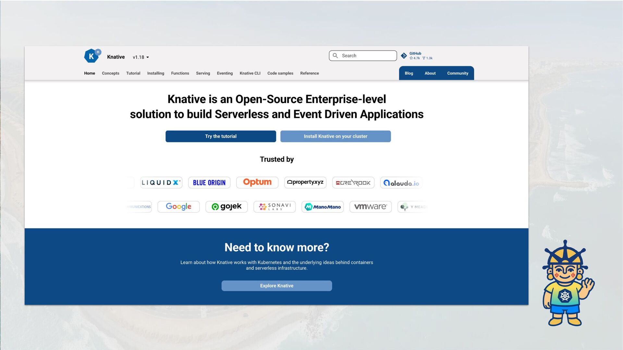Image resolution: width=623 pixels, height=350 pixels.
Task: Click the Knative hexagon logo
Action: pyautogui.click(x=92, y=56)
